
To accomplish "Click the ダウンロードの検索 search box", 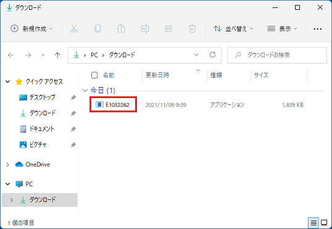I will pyautogui.click(x=277, y=55).
